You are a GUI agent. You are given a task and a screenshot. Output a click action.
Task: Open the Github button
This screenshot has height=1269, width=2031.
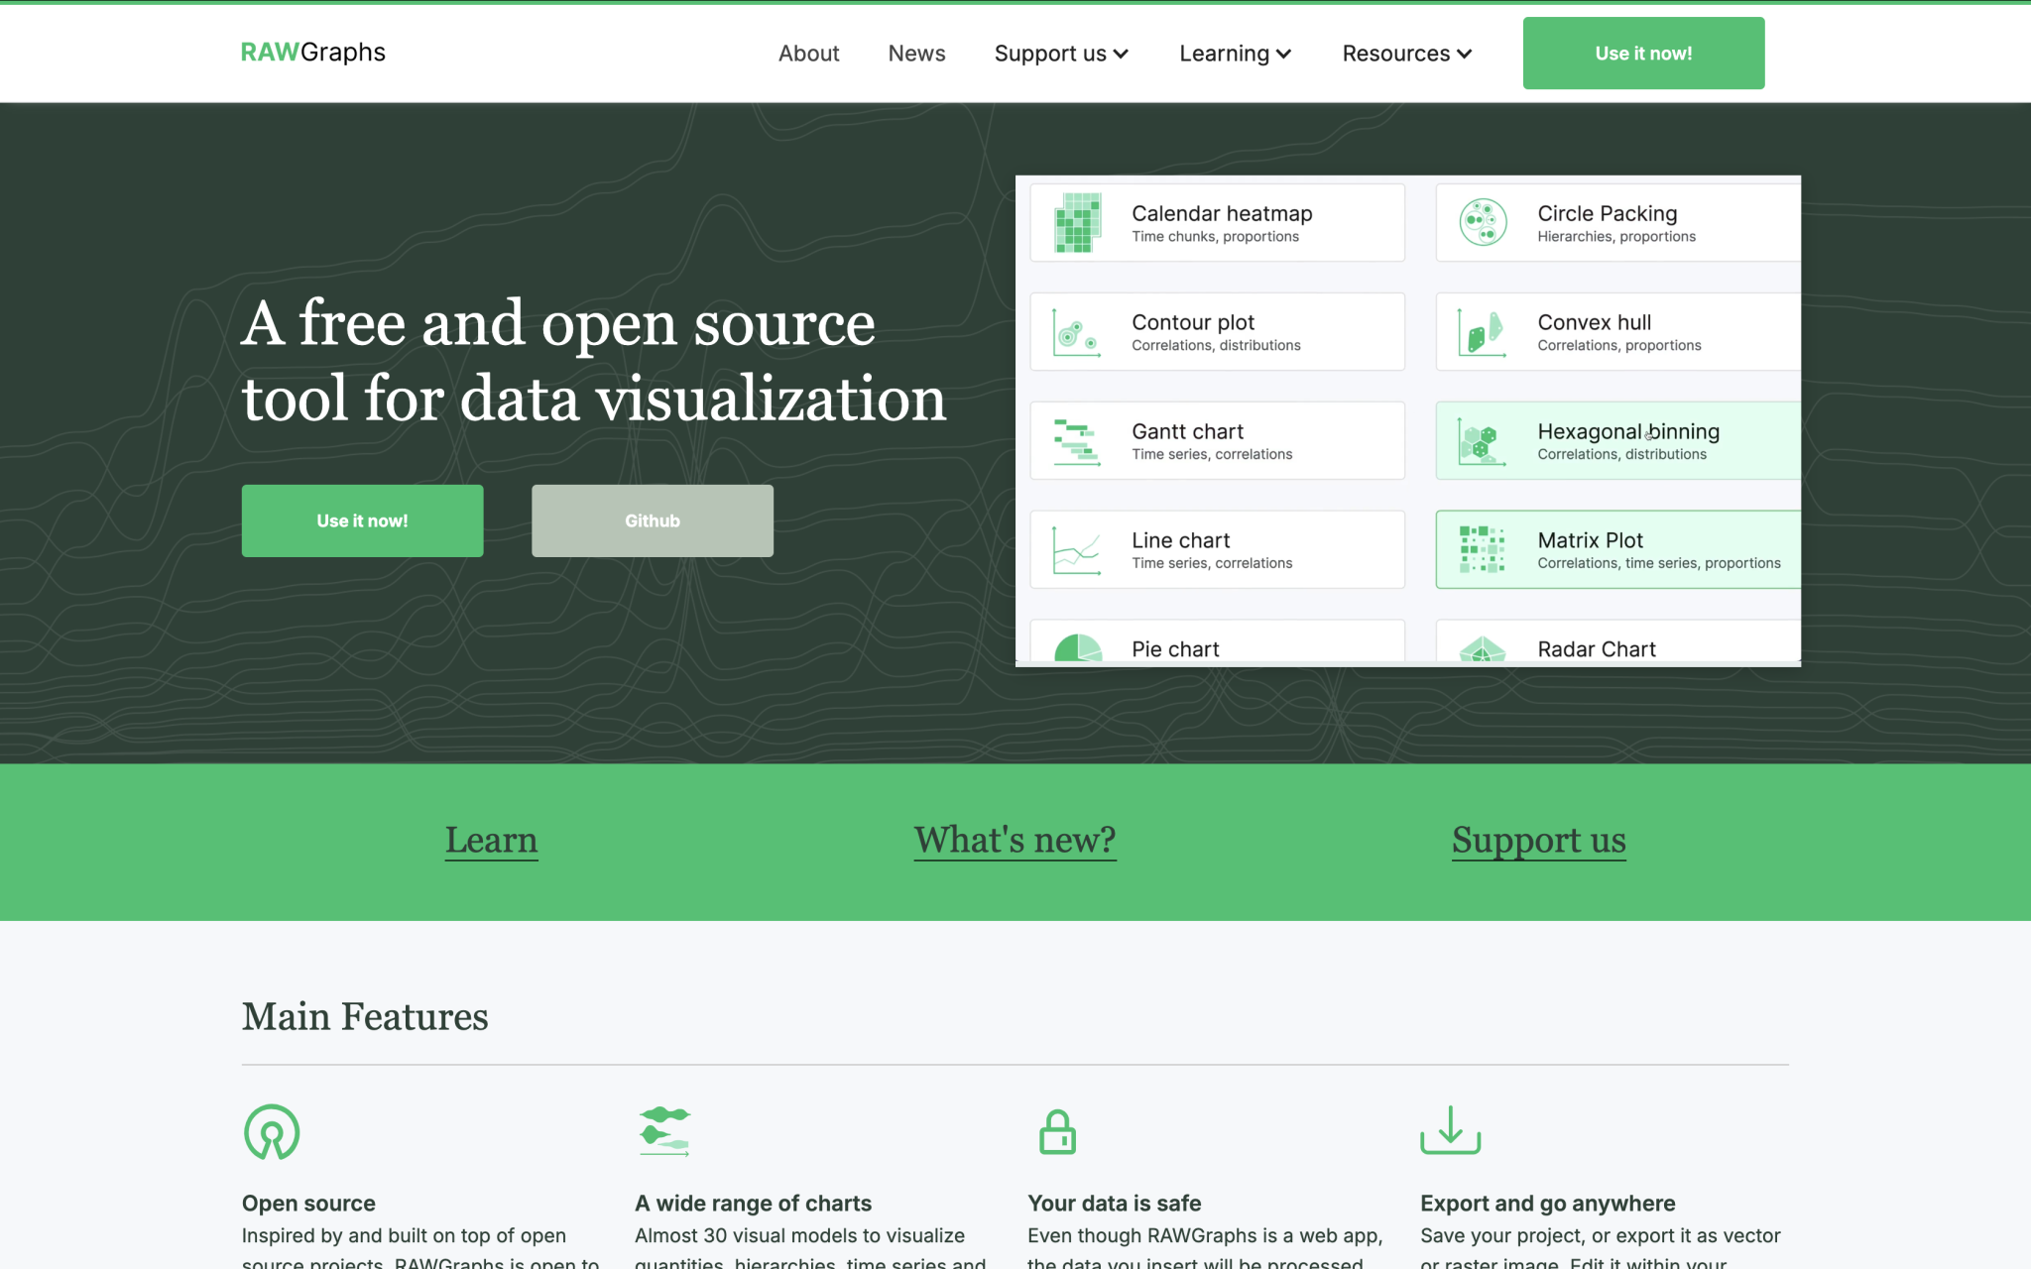[653, 520]
